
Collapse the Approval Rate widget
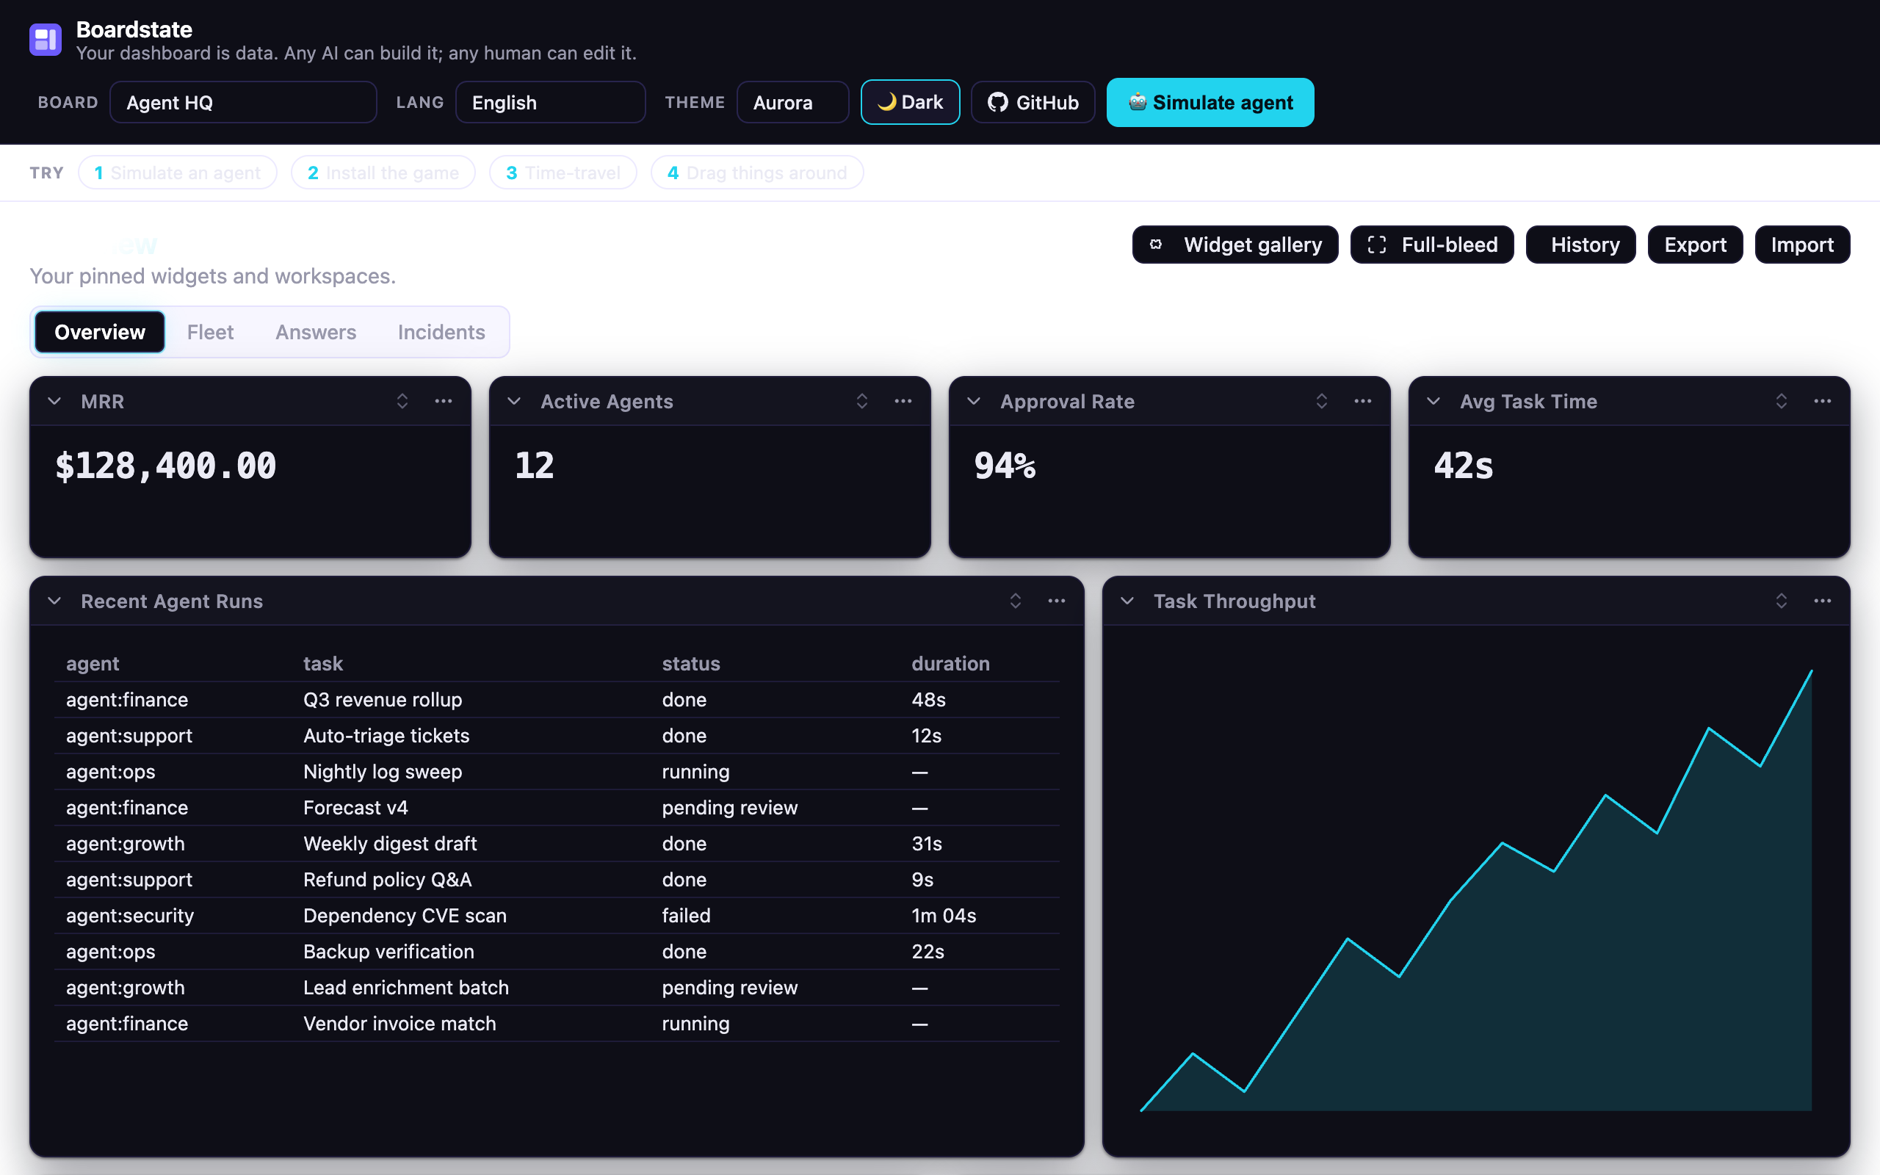973,401
